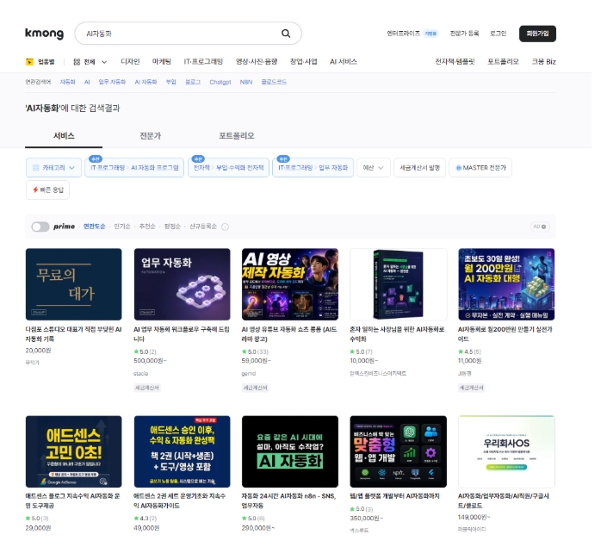Click the magnifier search icon
The height and width of the screenshot is (547, 607).
pyautogui.click(x=286, y=34)
